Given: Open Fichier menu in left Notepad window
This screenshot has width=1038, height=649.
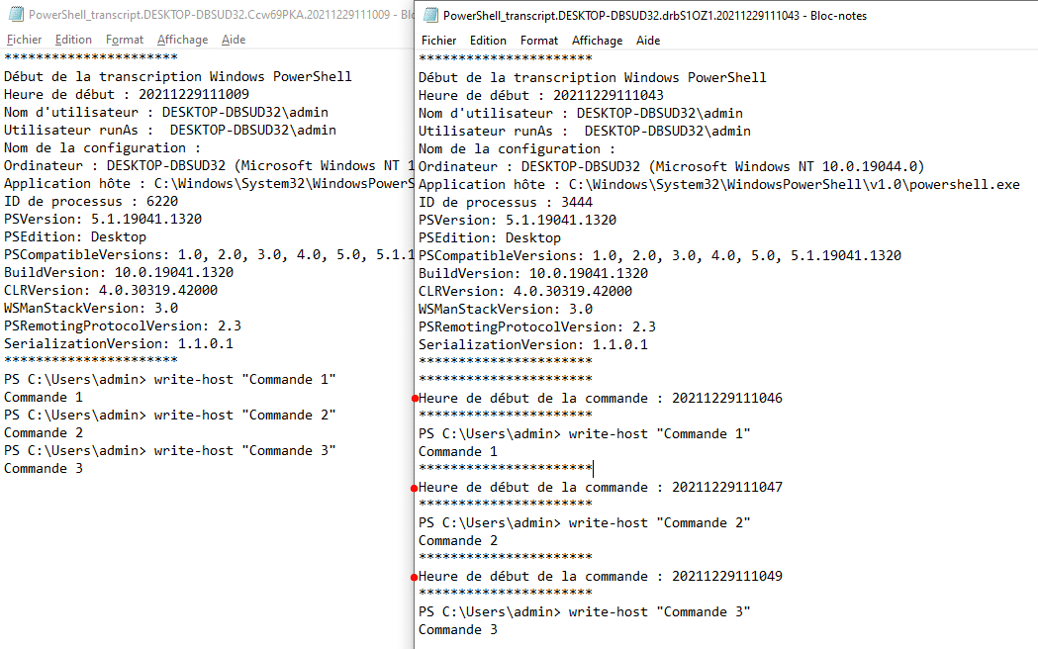Looking at the screenshot, I should [24, 40].
